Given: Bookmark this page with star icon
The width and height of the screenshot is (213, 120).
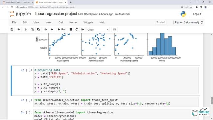Looking at the screenshot, I should point(191,7).
